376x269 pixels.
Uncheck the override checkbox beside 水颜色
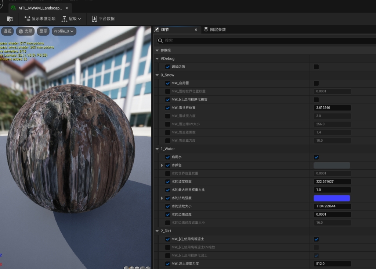(x=167, y=165)
